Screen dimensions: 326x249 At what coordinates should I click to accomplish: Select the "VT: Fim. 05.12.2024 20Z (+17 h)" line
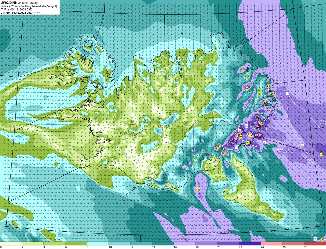[x=21, y=13]
